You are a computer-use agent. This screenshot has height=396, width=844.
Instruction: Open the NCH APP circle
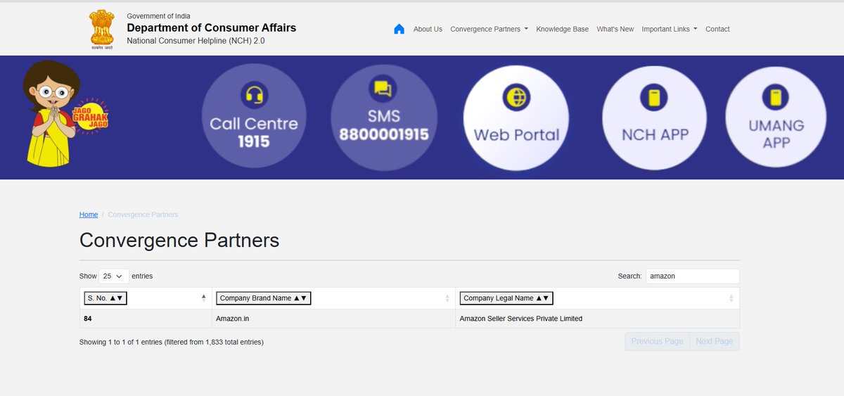pos(654,117)
